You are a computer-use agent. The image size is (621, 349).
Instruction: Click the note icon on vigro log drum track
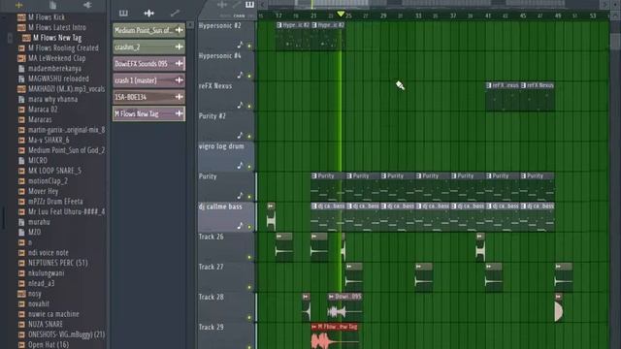pos(240,166)
